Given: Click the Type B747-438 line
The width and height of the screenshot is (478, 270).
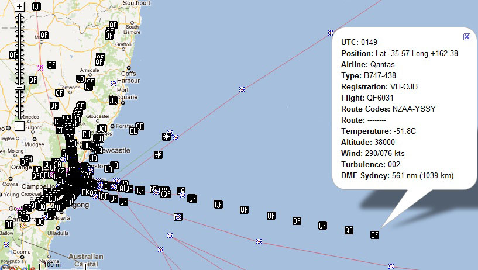Looking at the screenshot, I should pyautogui.click(x=369, y=75).
